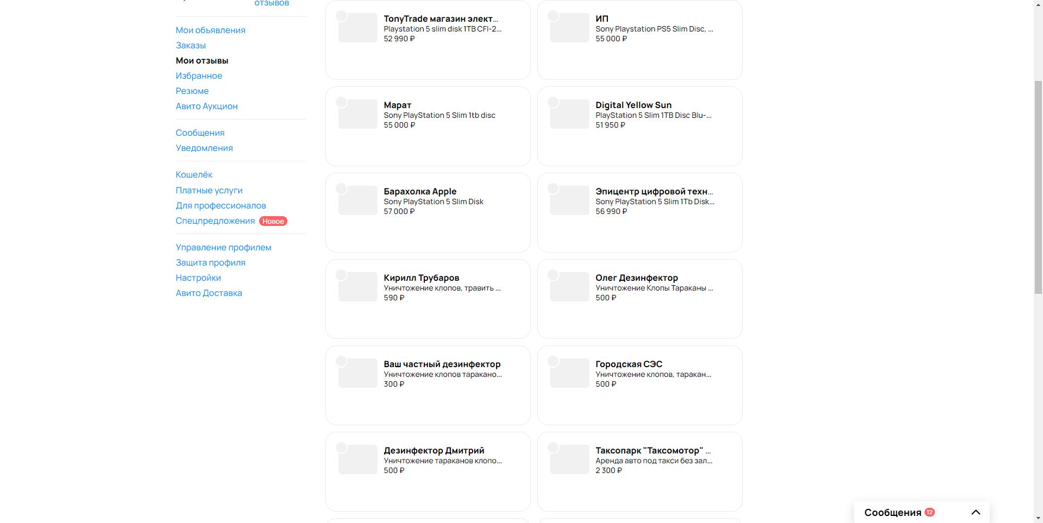The width and height of the screenshot is (1043, 523).
Task: Click Марат listing thumbnail
Action: pyautogui.click(x=357, y=114)
